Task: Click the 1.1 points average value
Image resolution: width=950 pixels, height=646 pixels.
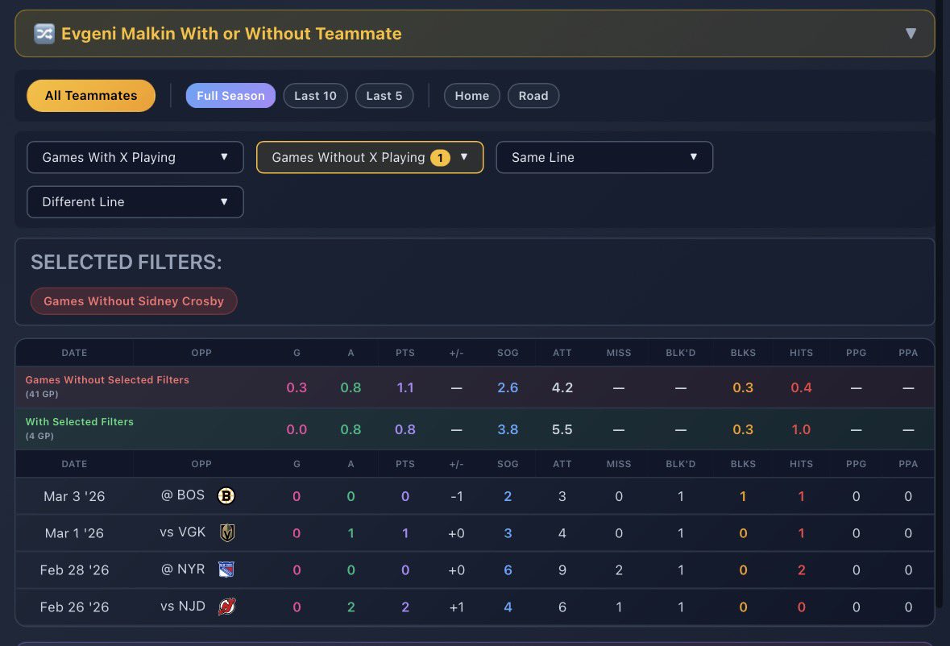Action: point(405,387)
